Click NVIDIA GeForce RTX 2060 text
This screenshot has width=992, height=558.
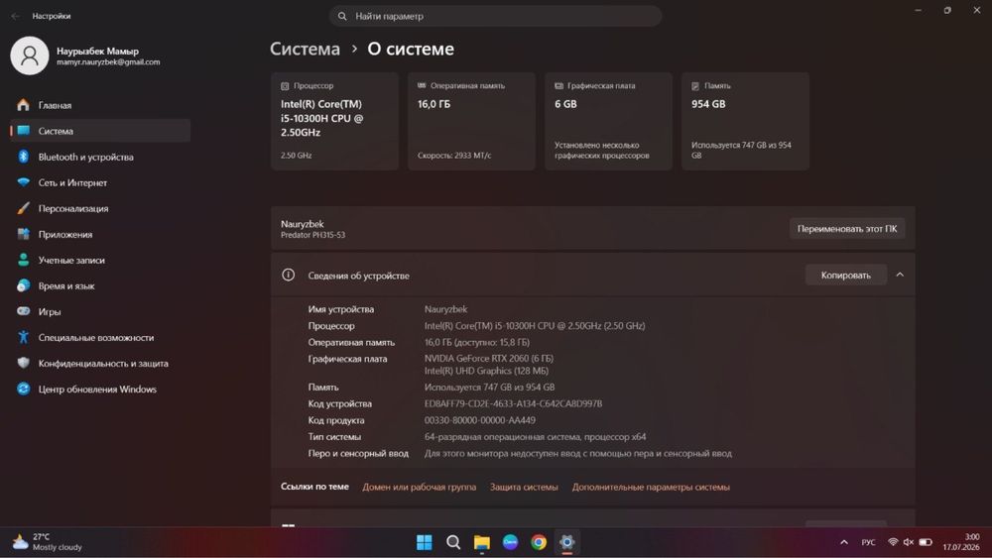[x=488, y=359]
